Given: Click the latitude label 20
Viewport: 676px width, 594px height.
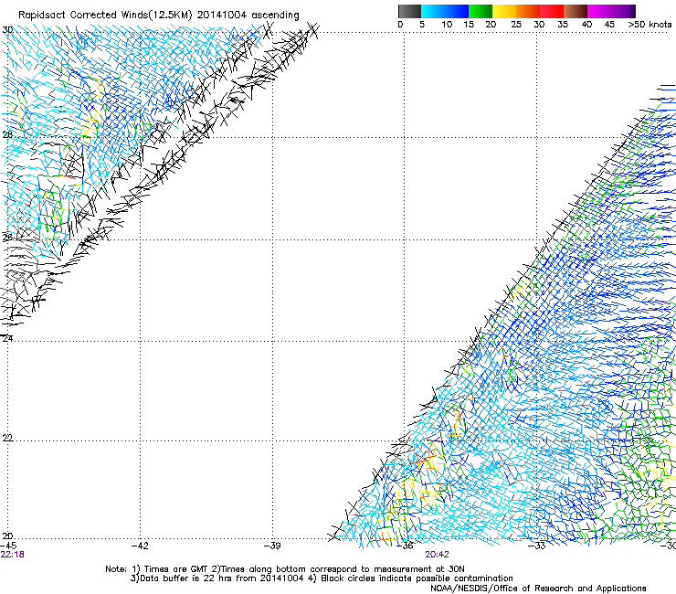Looking at the screenshot, I should tap(7, 536).
